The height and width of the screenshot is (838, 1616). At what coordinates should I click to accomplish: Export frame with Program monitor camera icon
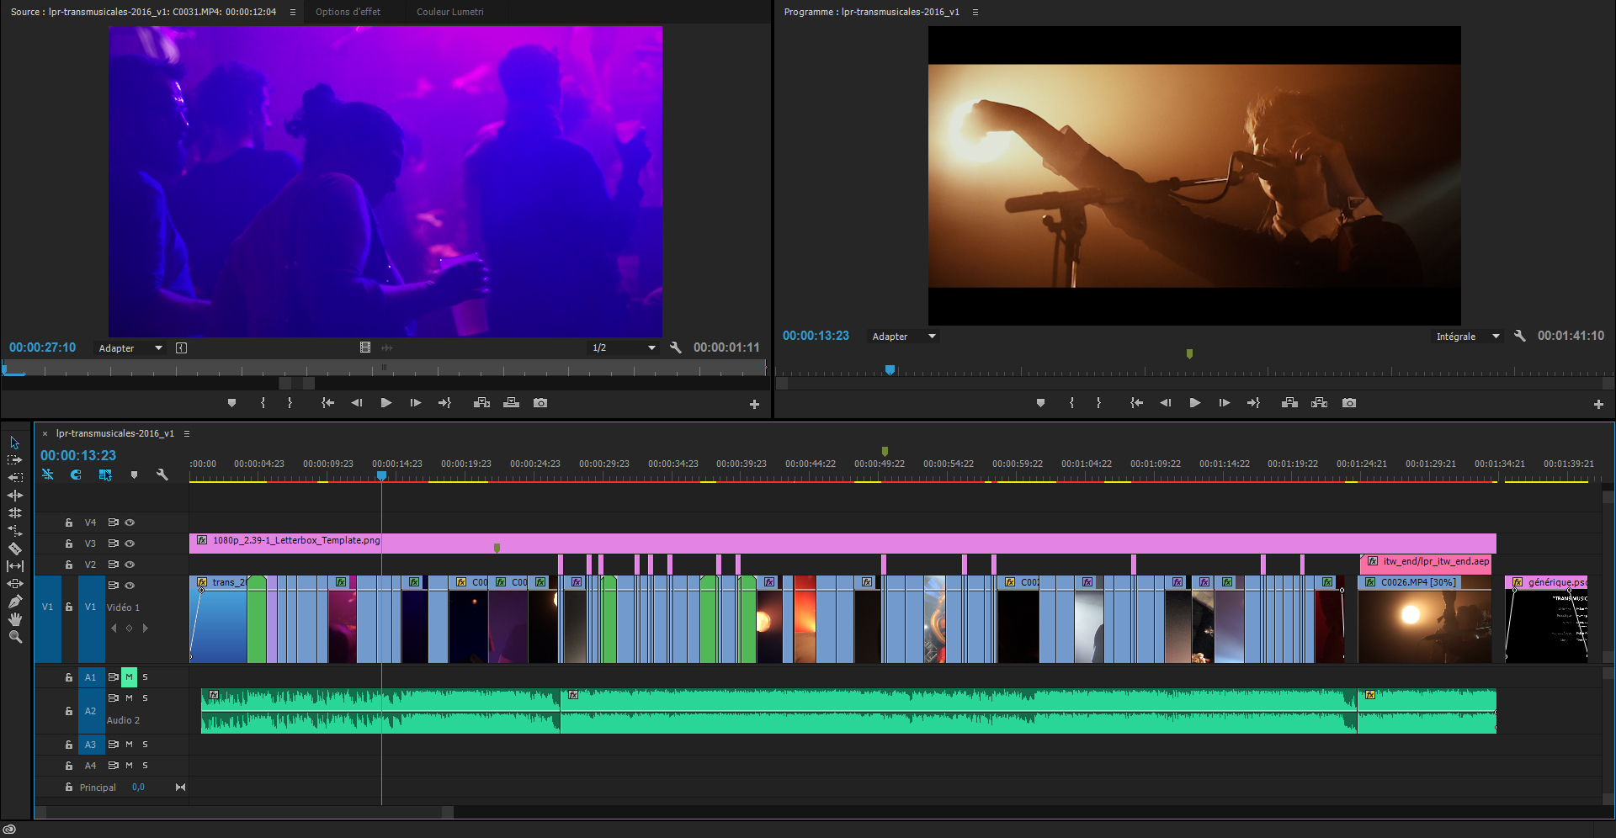[x=1349, y=403]
